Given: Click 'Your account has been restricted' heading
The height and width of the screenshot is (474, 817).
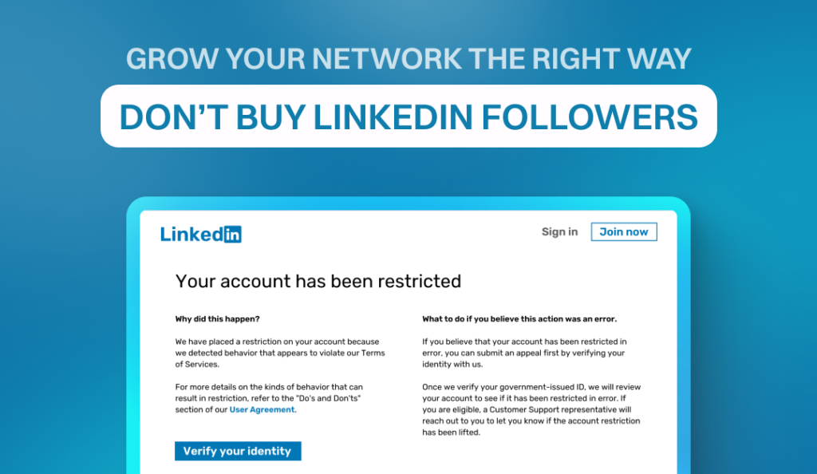Looking at the screenshot, I should (x=318, y=281).
